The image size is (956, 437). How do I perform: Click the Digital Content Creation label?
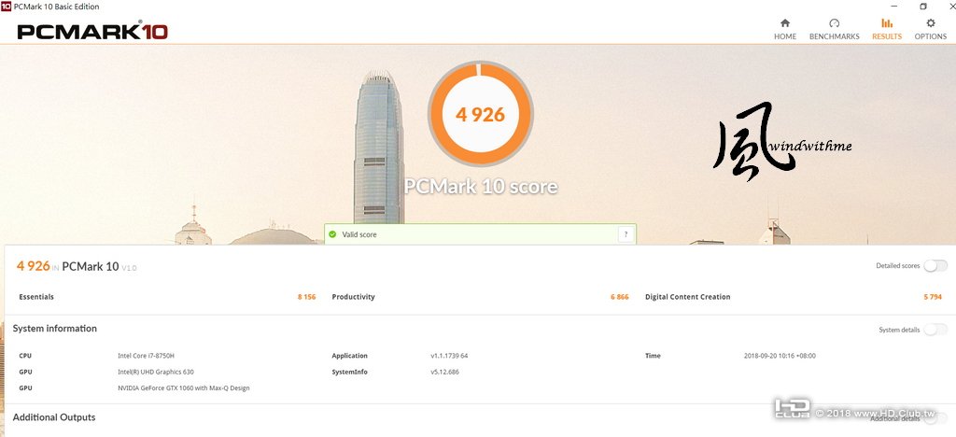click(688, 297)
